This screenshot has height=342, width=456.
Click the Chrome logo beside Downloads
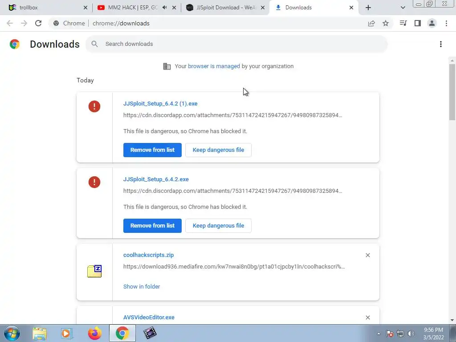15,44
